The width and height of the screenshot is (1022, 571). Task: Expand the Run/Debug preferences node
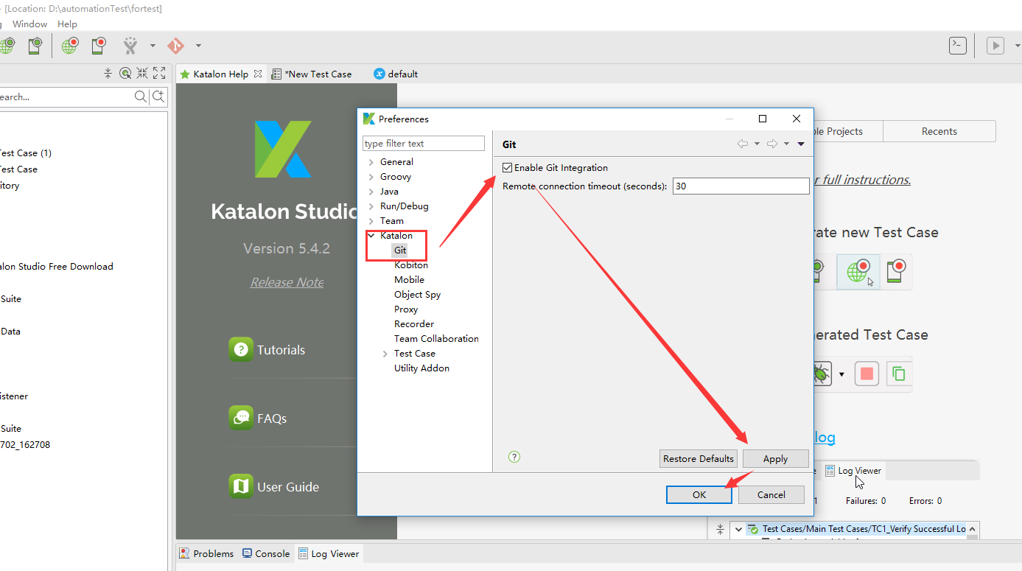(x=371, y=206)
